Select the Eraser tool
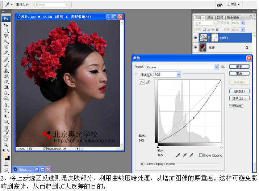The height and width of the screenshot is (191, 259). (6, 82)
